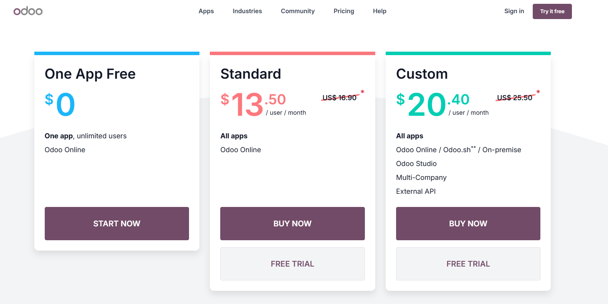This screenshot has height=304, width=608.
Task: Open the Community menu
Action: tap(298, 11)
